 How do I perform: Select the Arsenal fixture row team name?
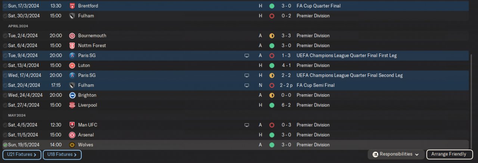[x=86, y=135]
